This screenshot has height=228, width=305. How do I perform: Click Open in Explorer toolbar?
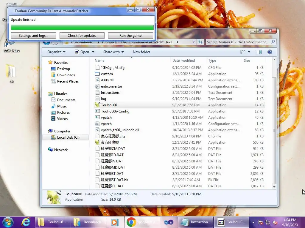(82, 52)
